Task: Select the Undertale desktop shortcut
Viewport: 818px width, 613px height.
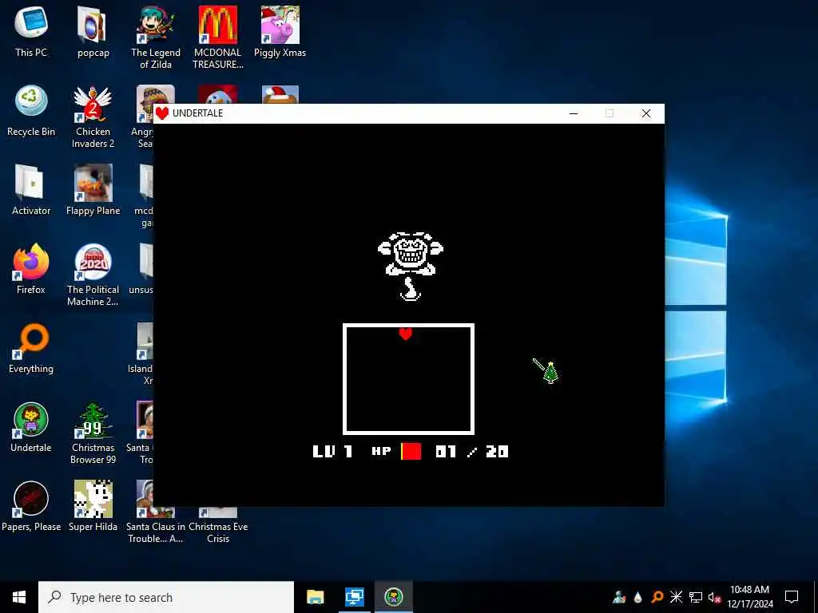Action: (31, 428)
